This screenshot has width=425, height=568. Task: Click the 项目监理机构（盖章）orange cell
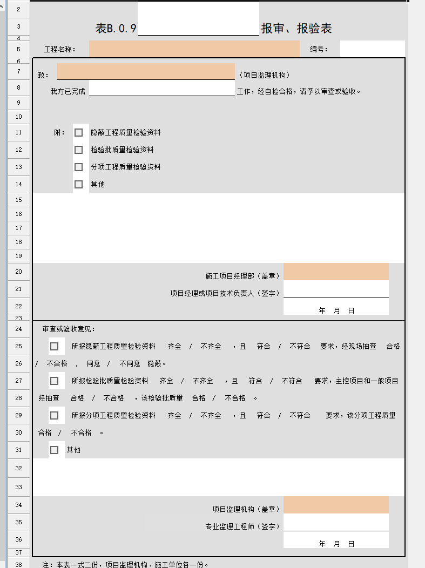click(x=336, y=505)
